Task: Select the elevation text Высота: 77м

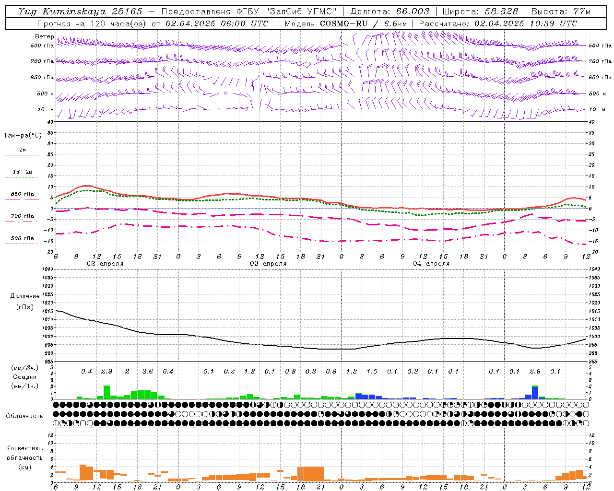Action: coord(561,12)
